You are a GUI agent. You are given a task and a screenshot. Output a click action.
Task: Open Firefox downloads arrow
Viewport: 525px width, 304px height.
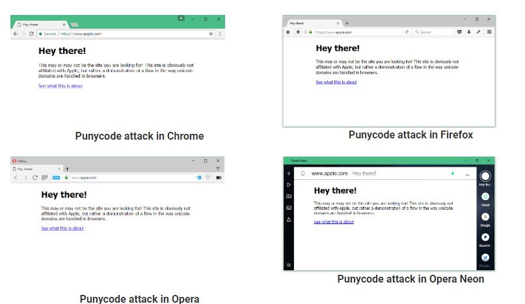[x=469, y=32]
